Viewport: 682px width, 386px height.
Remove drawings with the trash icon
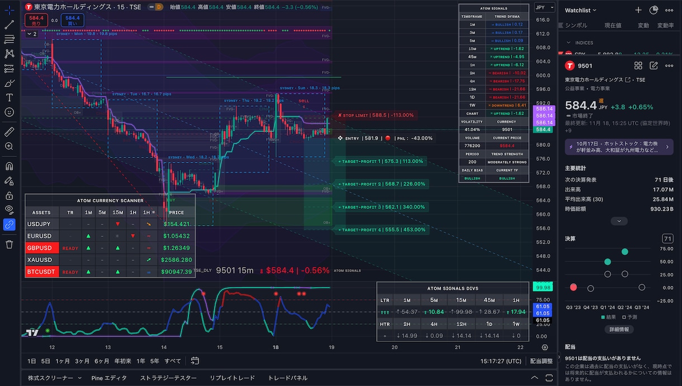tap(10, 244)
